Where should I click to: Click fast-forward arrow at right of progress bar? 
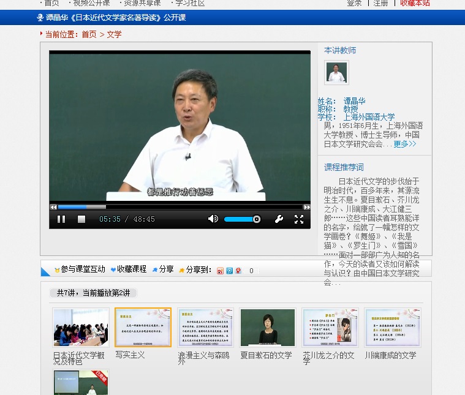(307, 207)
